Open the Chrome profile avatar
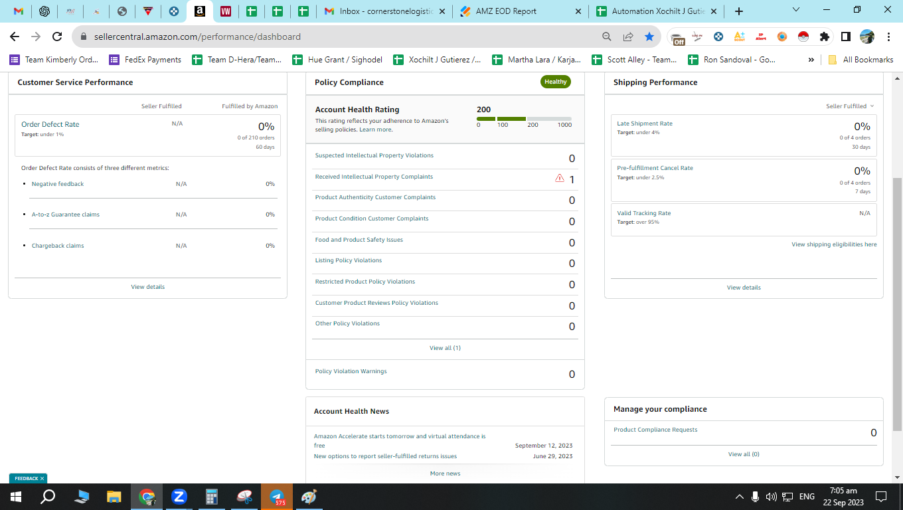 pyautogui.click(x=867, y=37)
